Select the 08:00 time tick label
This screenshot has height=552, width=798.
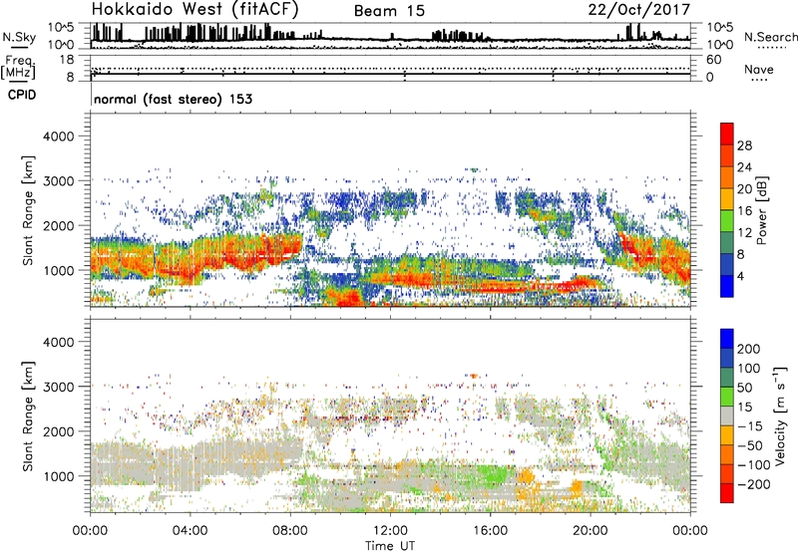coord(289,531)
